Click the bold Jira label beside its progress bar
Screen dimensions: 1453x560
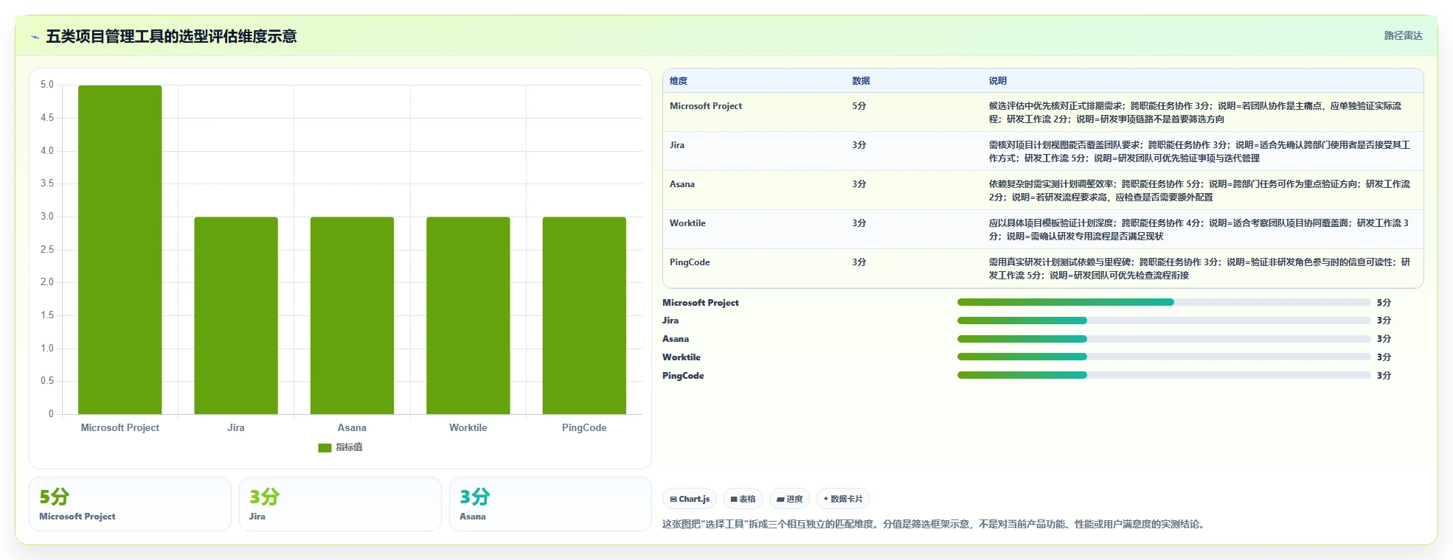tap(670, 321)
